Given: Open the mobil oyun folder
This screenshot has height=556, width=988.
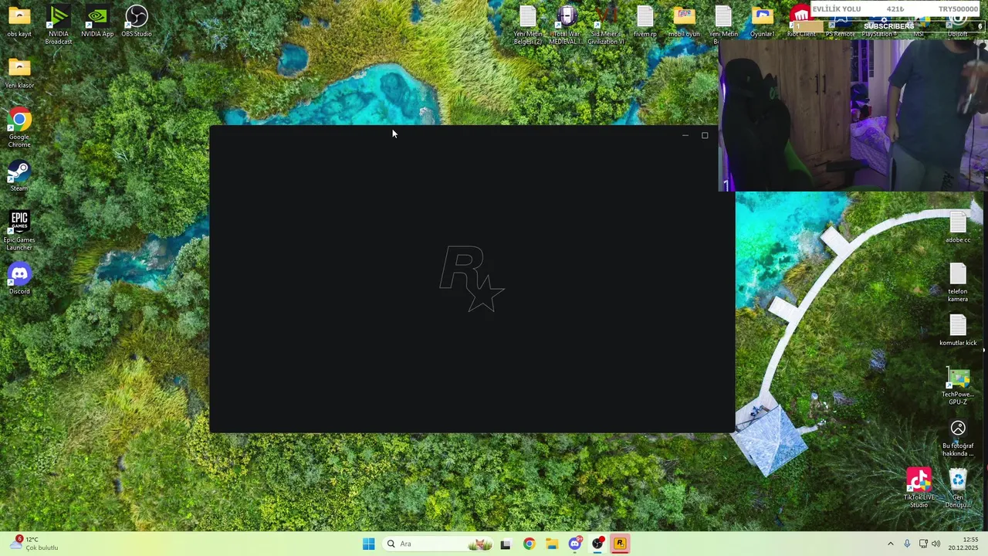Looking at the screenshot, I should (684, 22).
